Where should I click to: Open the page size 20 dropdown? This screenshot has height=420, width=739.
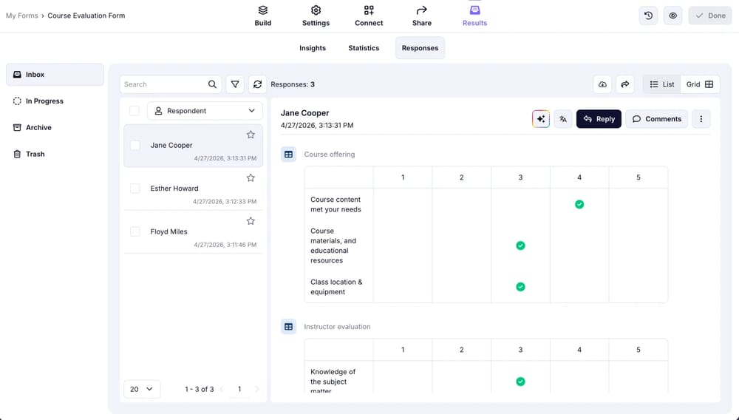tap(142, 389)
